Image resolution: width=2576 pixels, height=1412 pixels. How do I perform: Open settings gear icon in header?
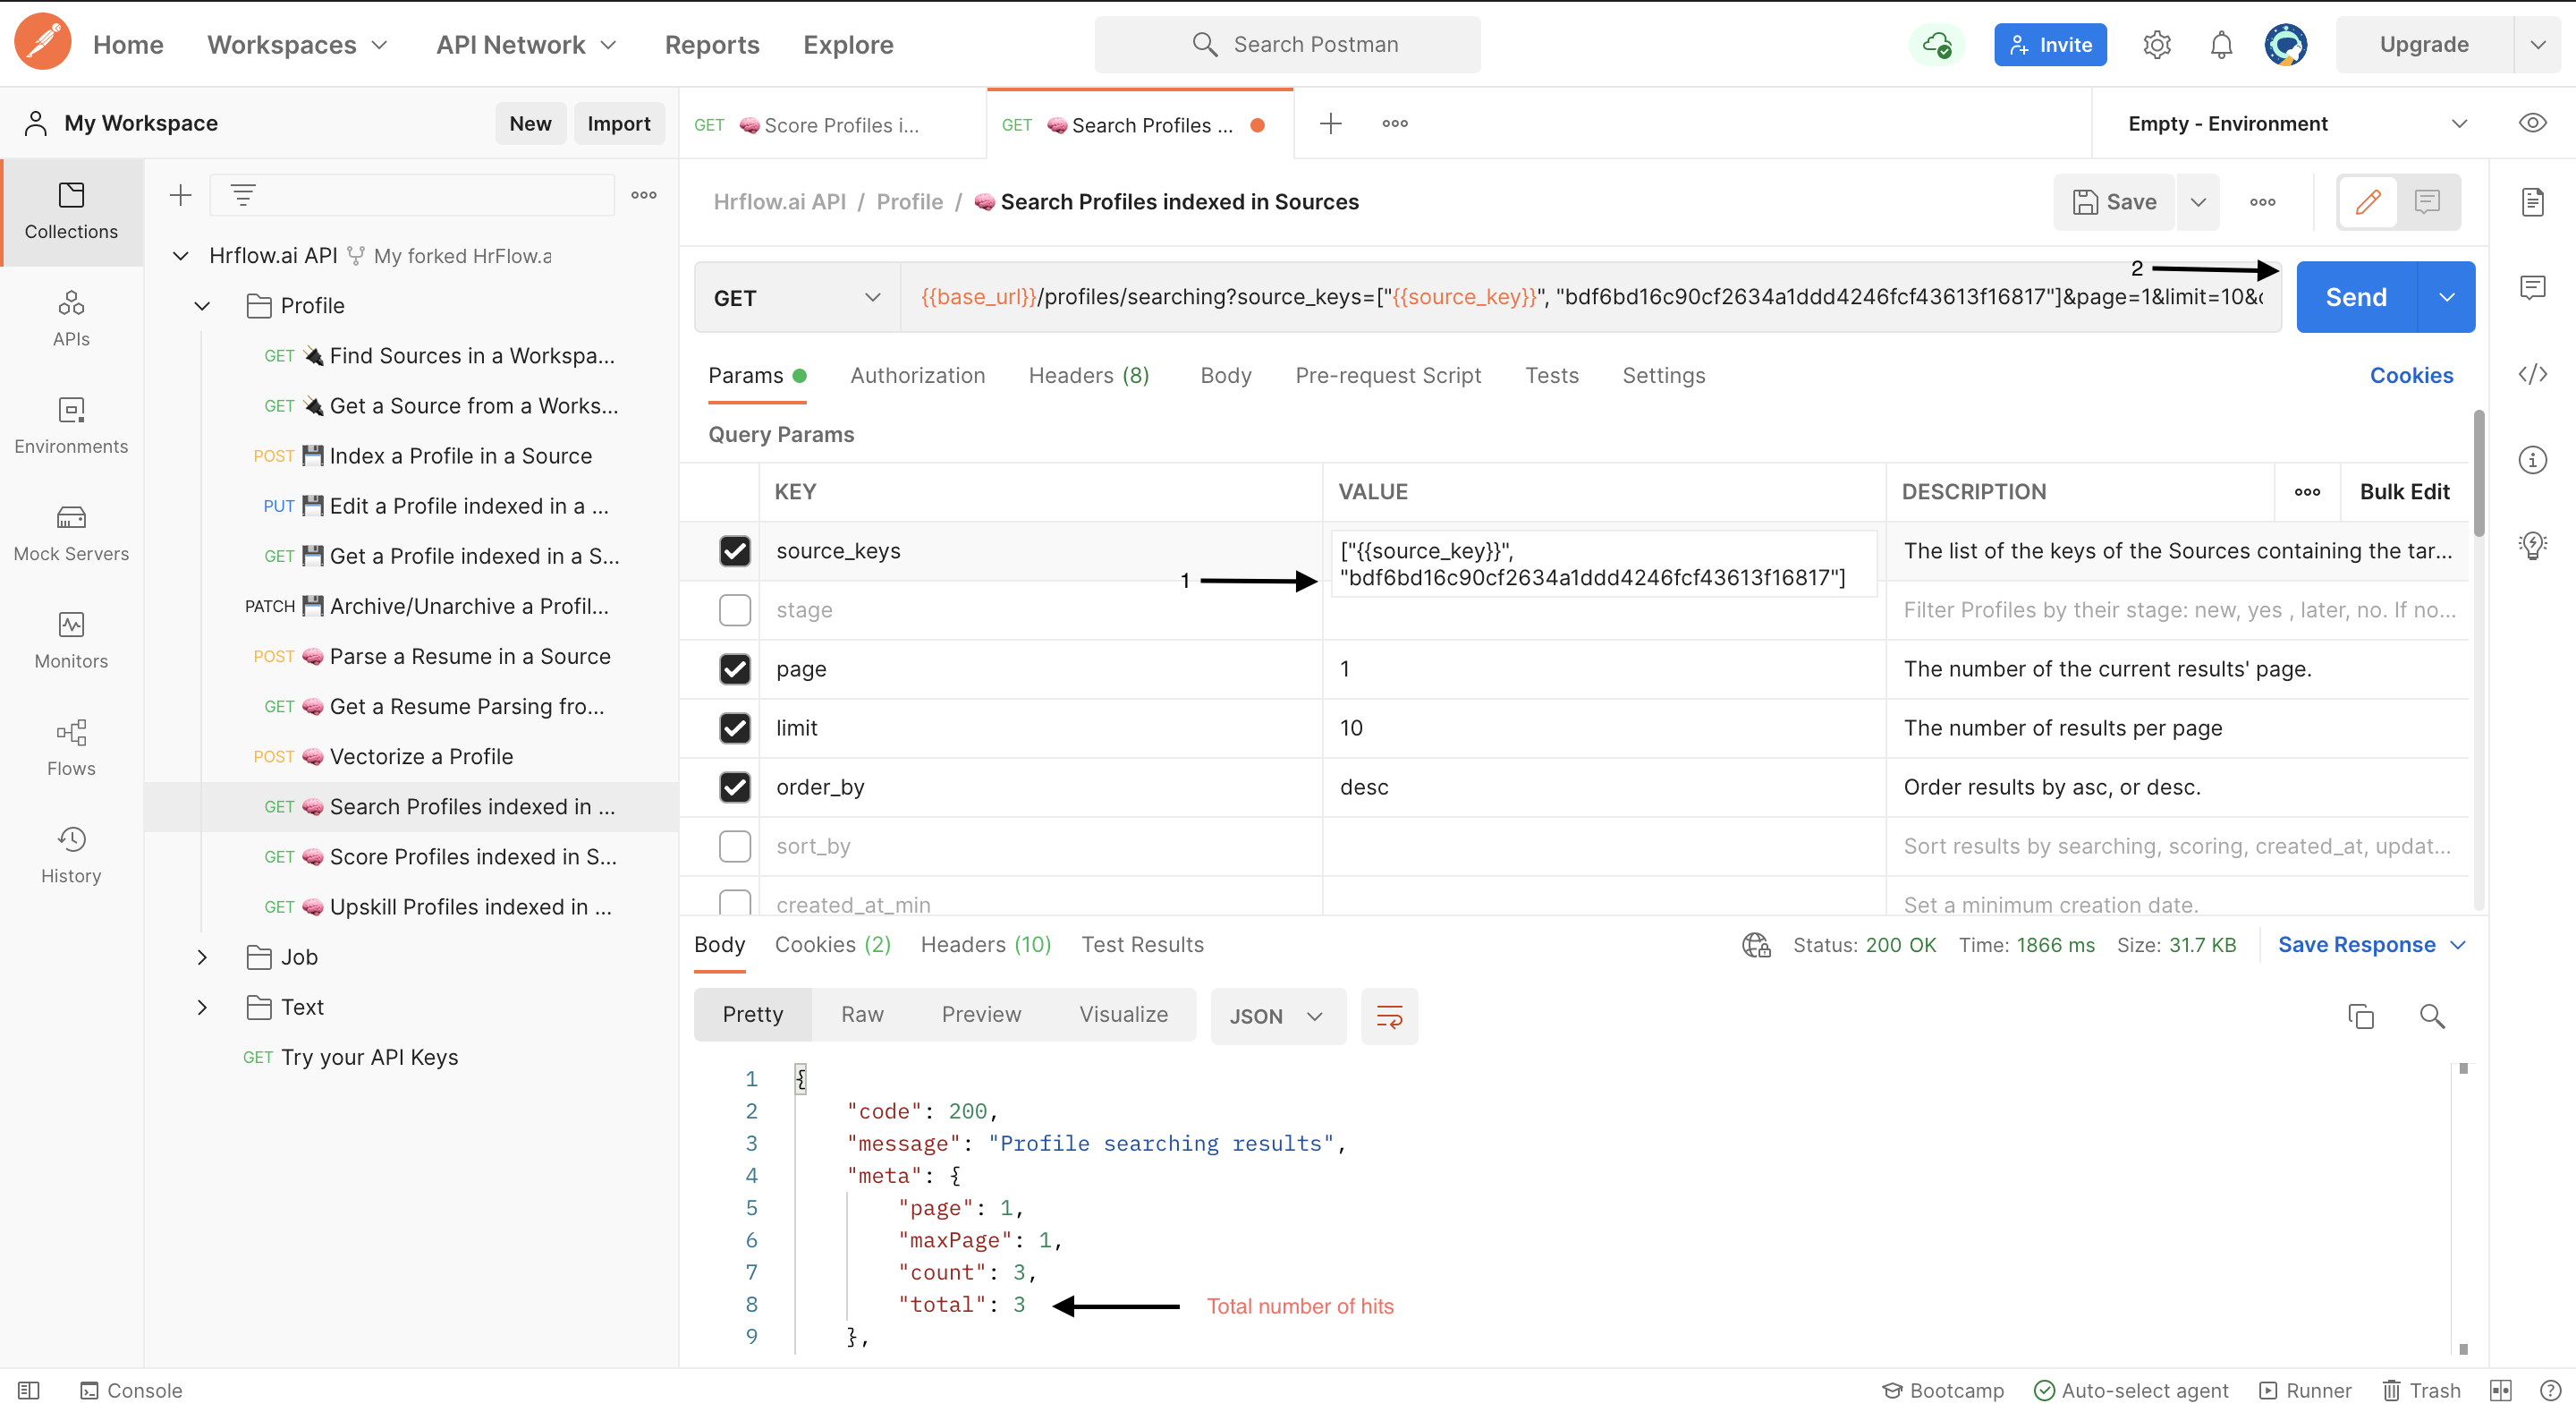coord(2157,44)
